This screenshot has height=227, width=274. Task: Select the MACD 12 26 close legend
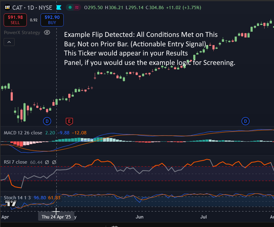tap(23, 133)
